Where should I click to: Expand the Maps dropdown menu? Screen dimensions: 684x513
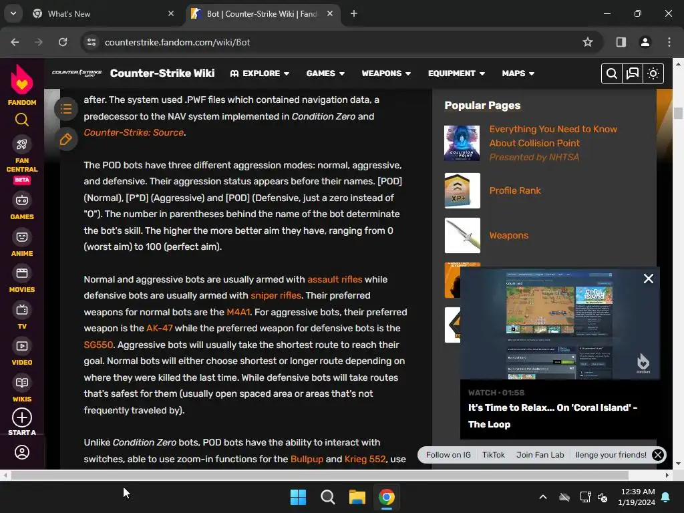coord(518,73)
